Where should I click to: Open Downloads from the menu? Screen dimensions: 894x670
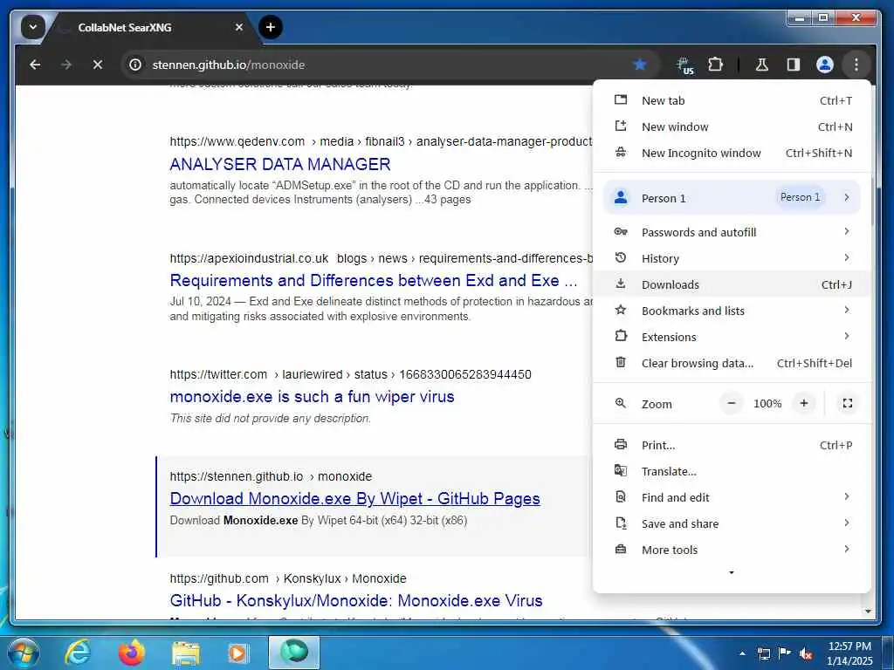[732, 284]
